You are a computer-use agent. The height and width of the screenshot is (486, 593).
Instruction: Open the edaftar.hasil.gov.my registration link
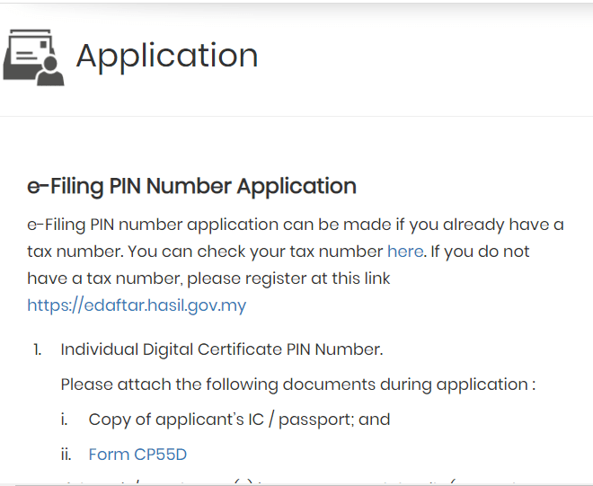[x=137, y=305]
